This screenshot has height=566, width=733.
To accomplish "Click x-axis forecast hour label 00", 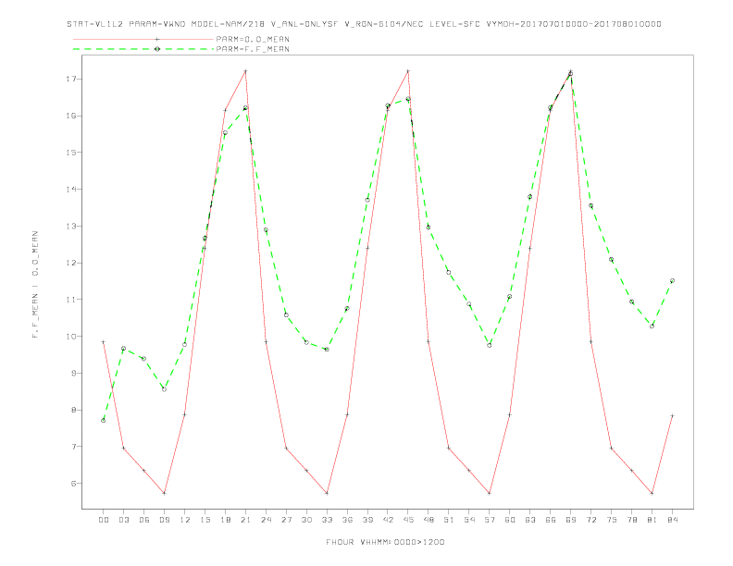I will coord(104,520).
